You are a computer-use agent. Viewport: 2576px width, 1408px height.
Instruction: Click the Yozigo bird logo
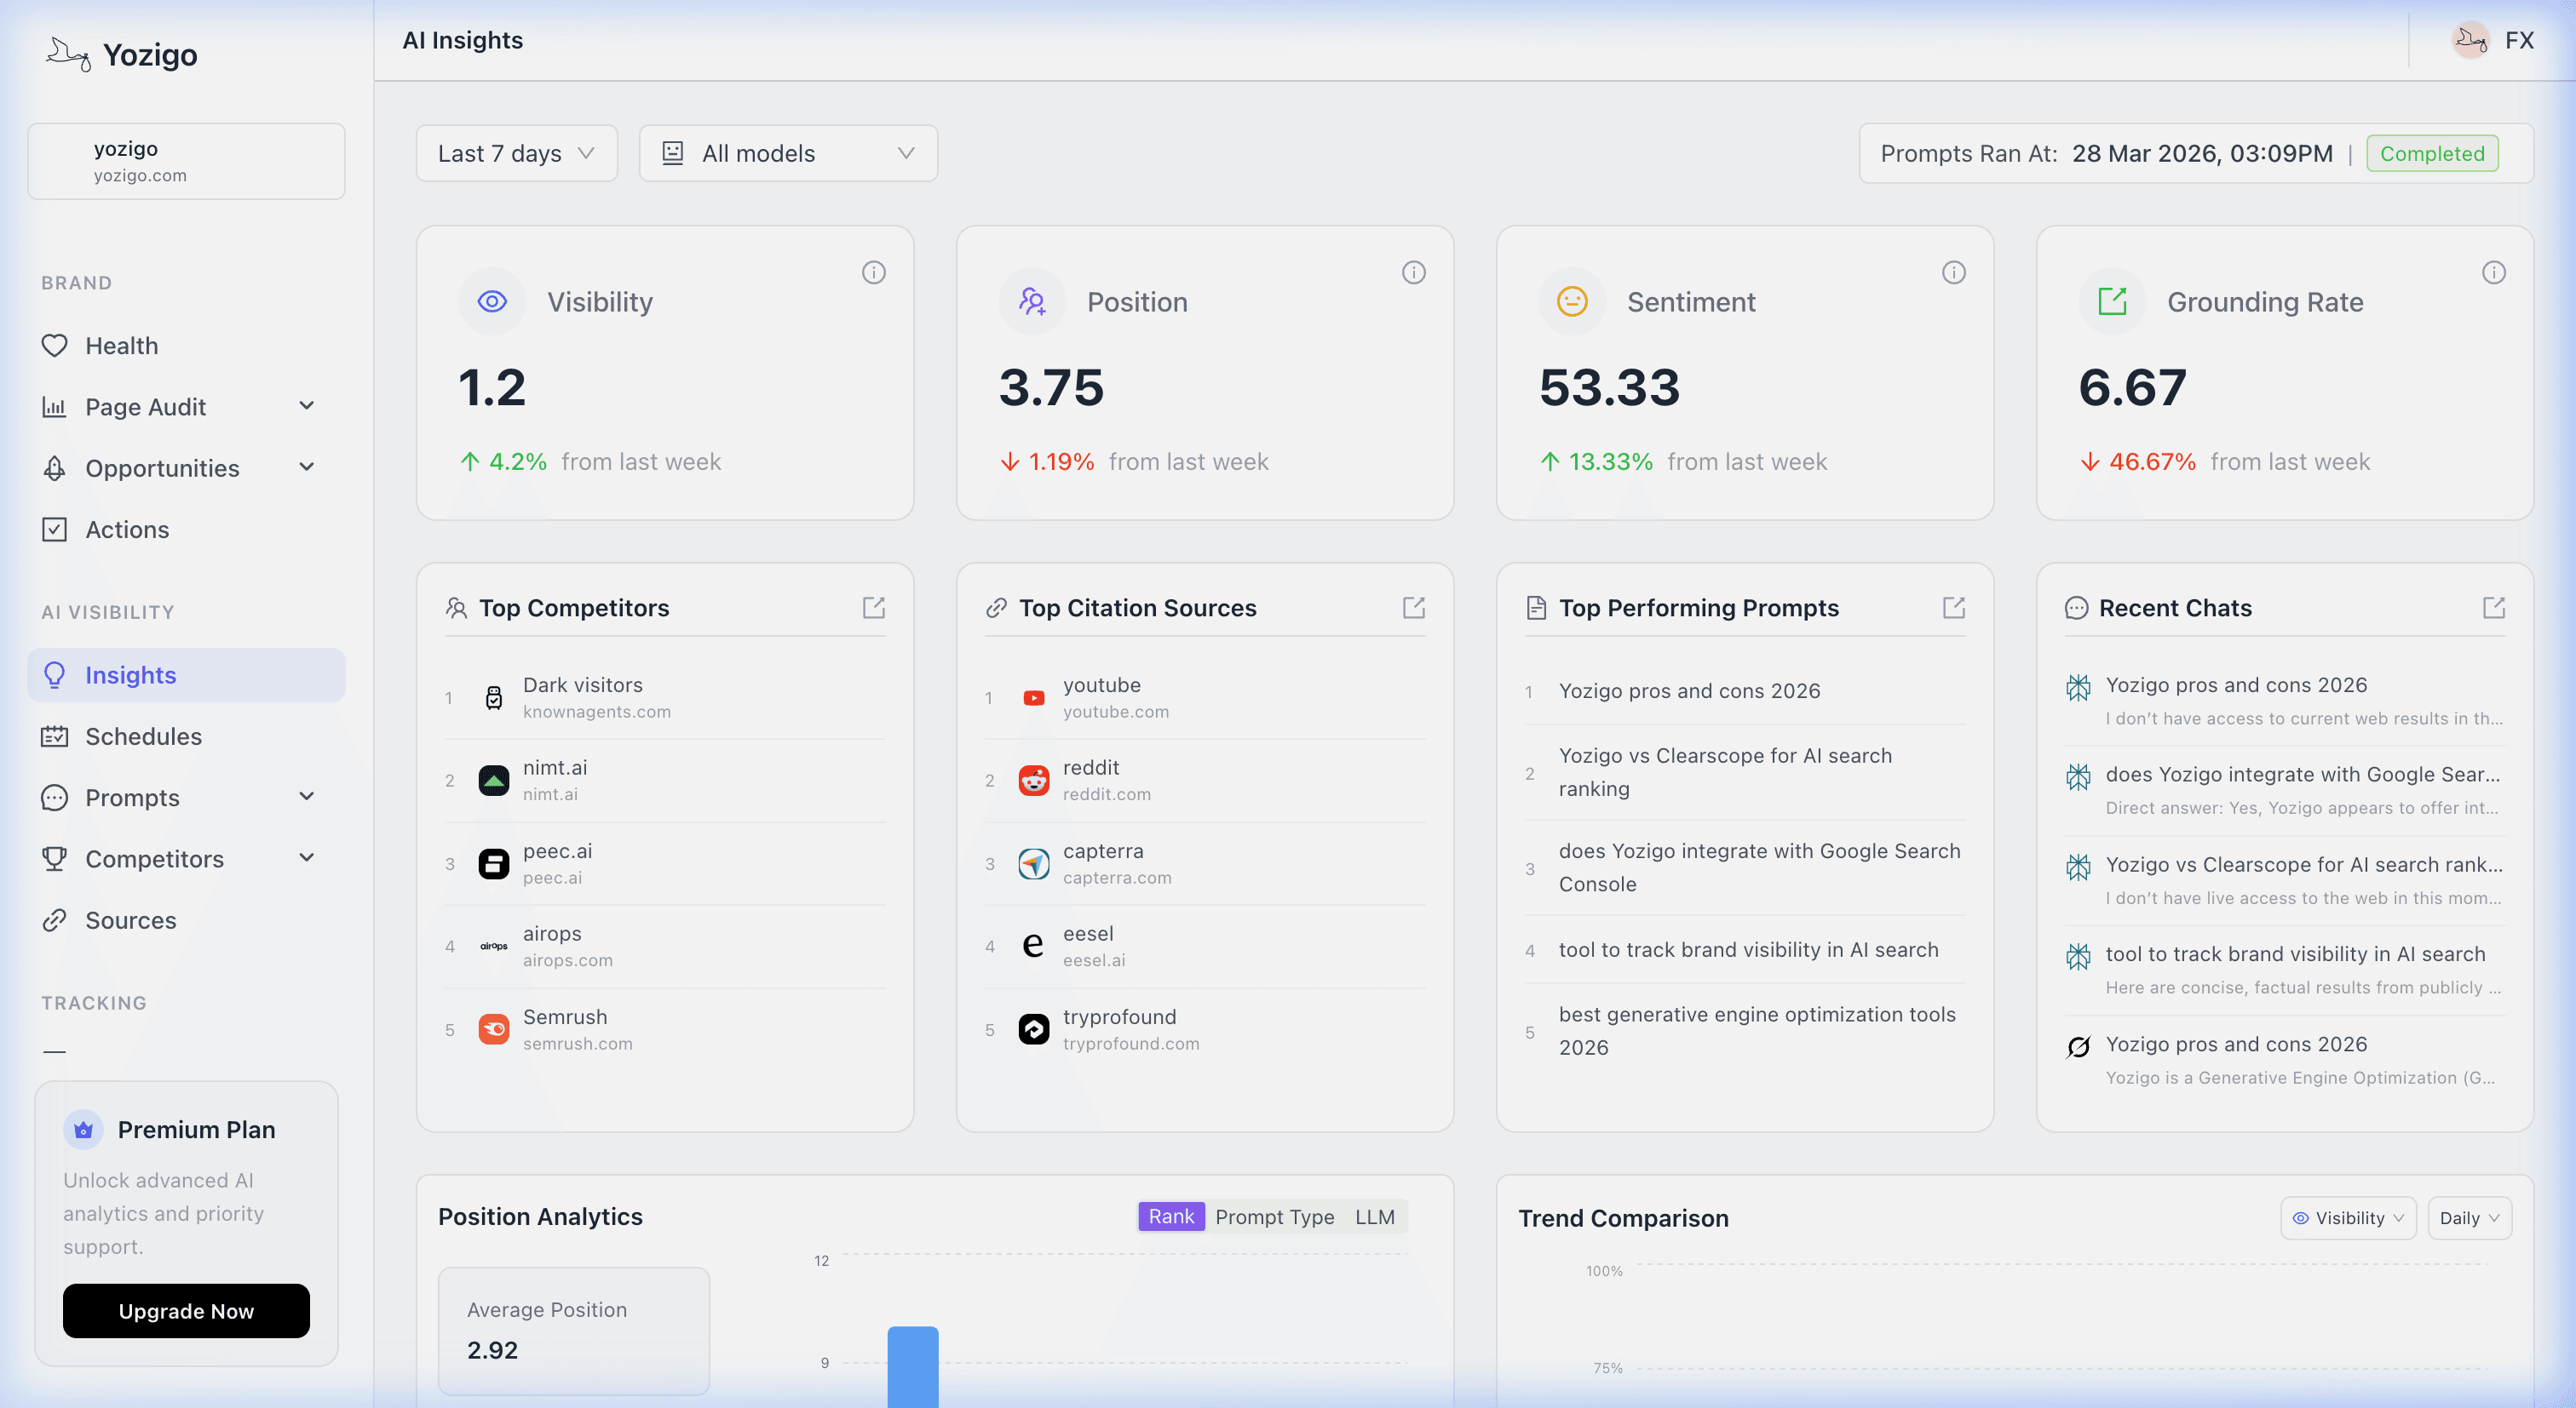(x=68, y=54)
